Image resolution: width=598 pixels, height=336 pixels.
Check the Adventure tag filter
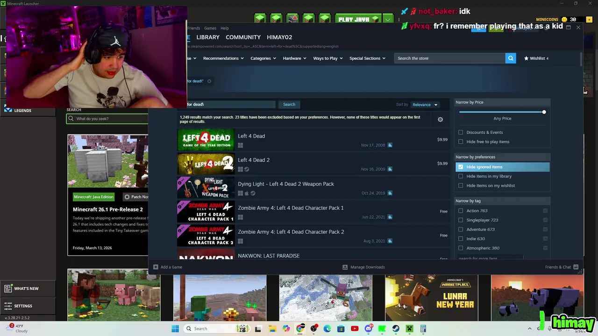click(x=461, y=230)
